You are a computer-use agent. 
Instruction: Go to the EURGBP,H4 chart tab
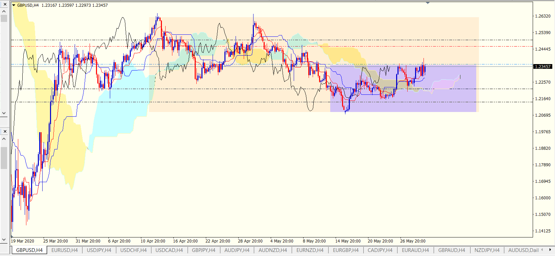point(345,250)
